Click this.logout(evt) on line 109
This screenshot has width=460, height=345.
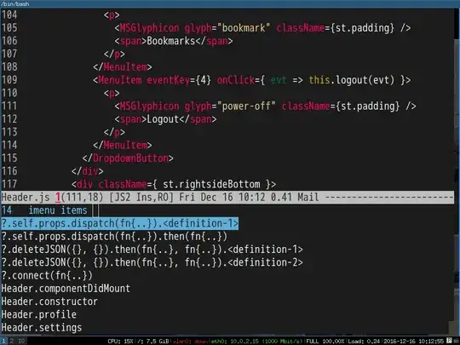(352, 80)
